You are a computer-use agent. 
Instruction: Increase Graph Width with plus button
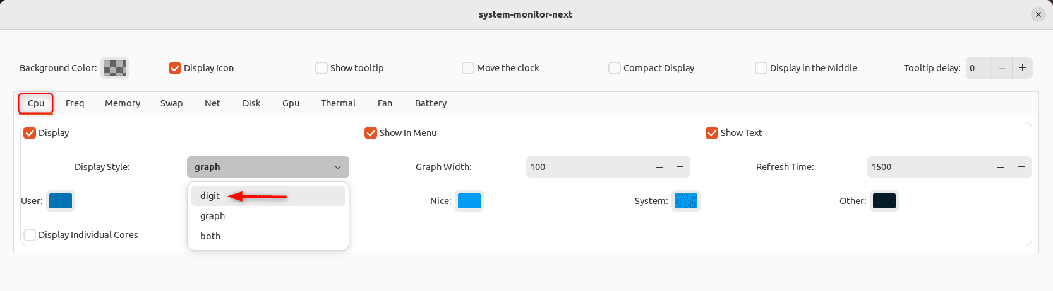[x=680, y=167]
